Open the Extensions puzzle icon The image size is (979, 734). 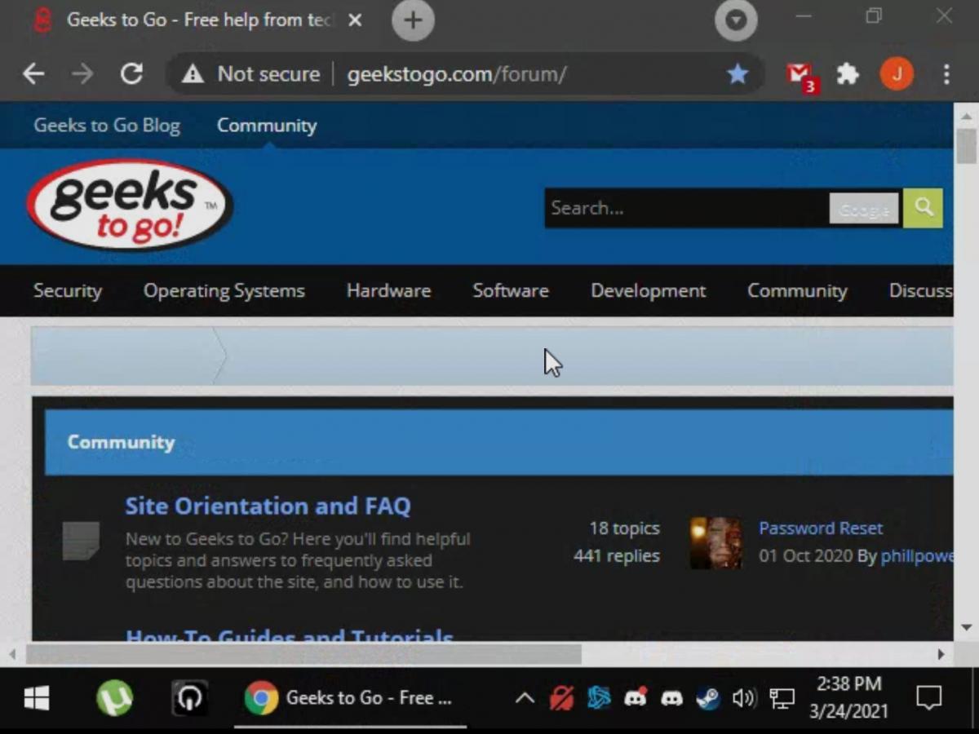pyautogui.click(x=848, y=74)
